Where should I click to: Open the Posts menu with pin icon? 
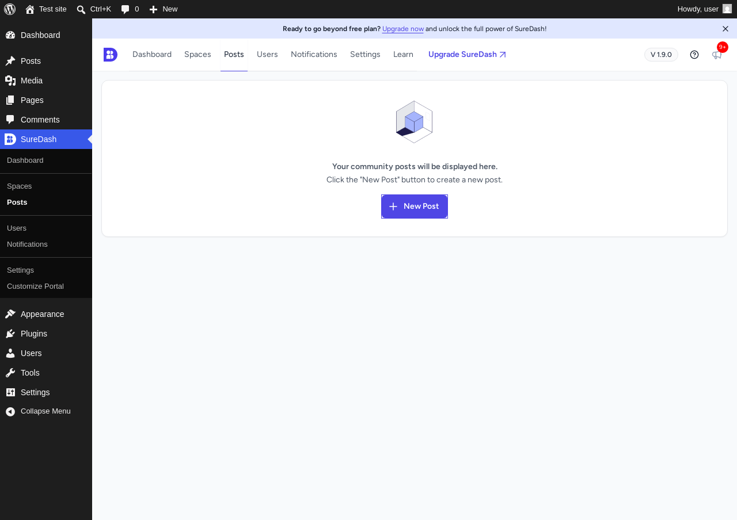(x=46, y=61)
